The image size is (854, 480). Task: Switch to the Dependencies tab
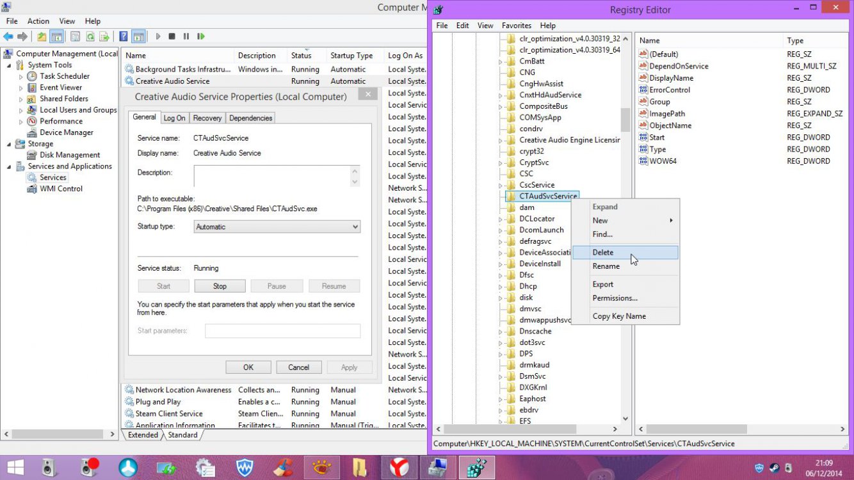(251, 118)
